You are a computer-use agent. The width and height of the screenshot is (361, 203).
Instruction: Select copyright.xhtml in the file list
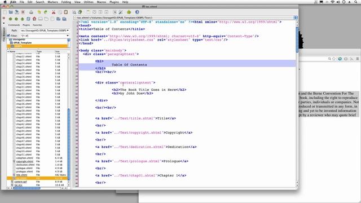pos(25,161)
